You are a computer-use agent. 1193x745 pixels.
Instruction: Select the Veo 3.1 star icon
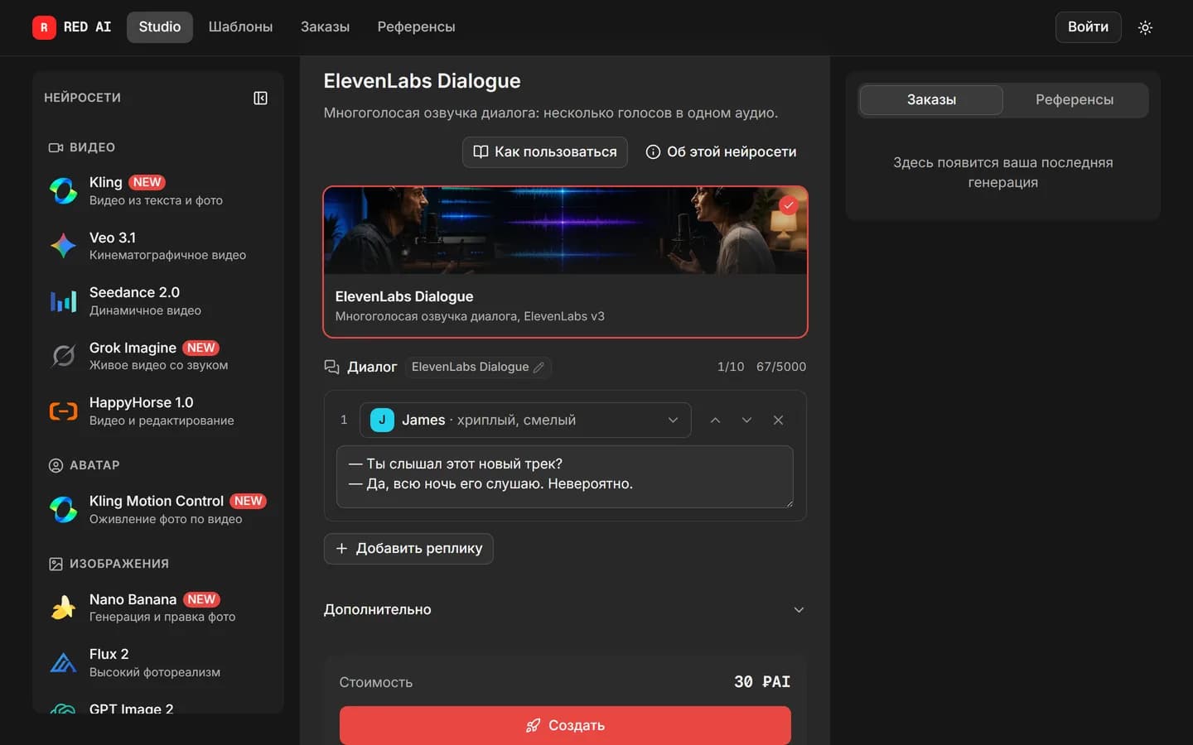63,246
